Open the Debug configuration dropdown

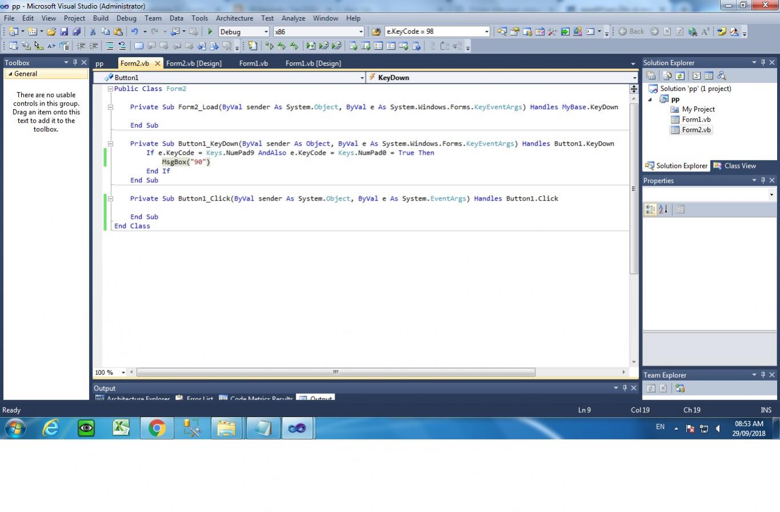[x=266, y=32]
